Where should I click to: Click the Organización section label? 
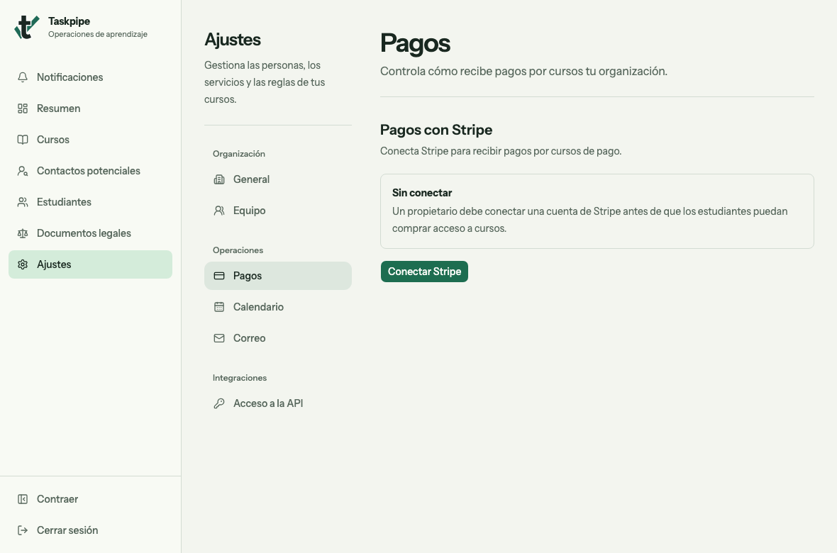coord(238,154)
